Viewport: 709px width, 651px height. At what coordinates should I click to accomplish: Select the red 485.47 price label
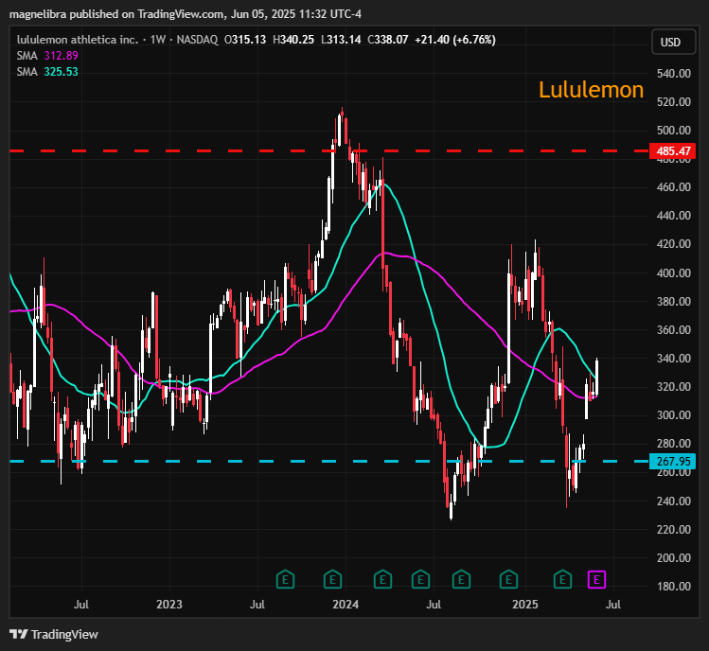click(x=672, y=150)
